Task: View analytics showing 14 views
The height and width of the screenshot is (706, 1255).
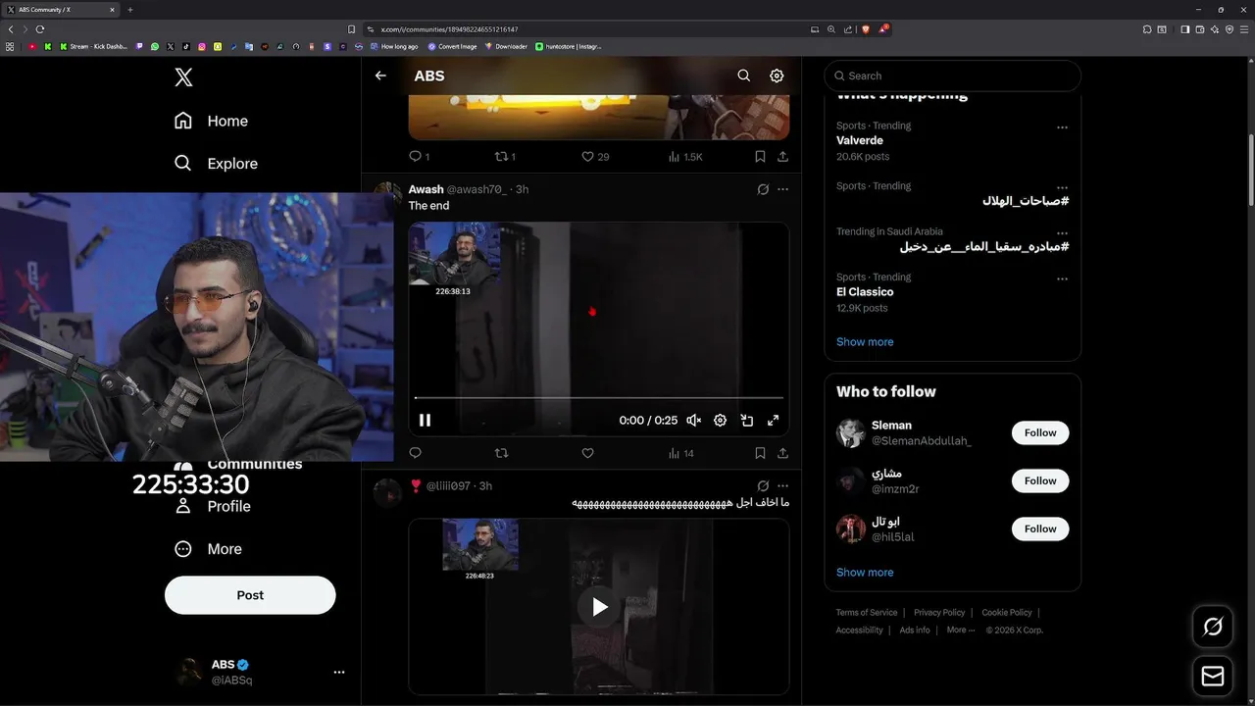Action: coord(680,453)
